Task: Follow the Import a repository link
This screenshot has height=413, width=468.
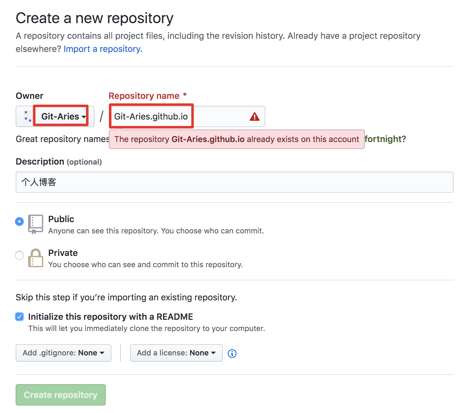Action: tap(103, 49)
